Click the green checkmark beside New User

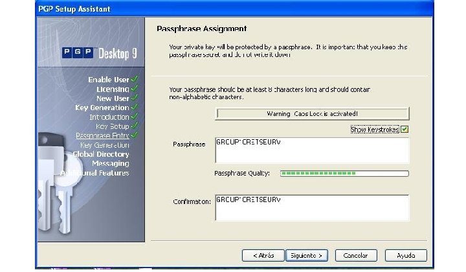(135, 98)
